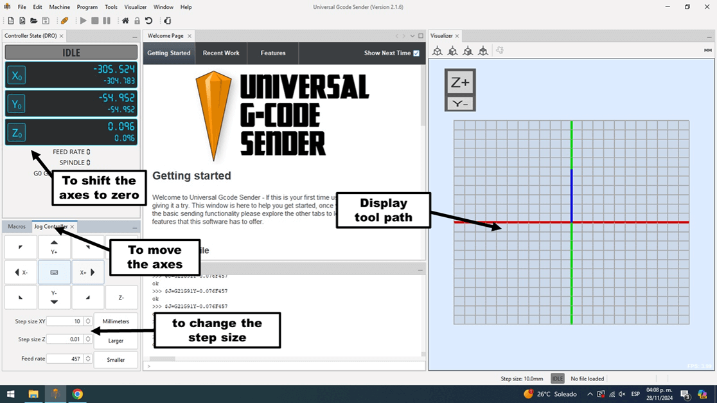Viewport: 717px width, 403px height.
Task: Zero the X axis with X0 button
Action: 17,76
